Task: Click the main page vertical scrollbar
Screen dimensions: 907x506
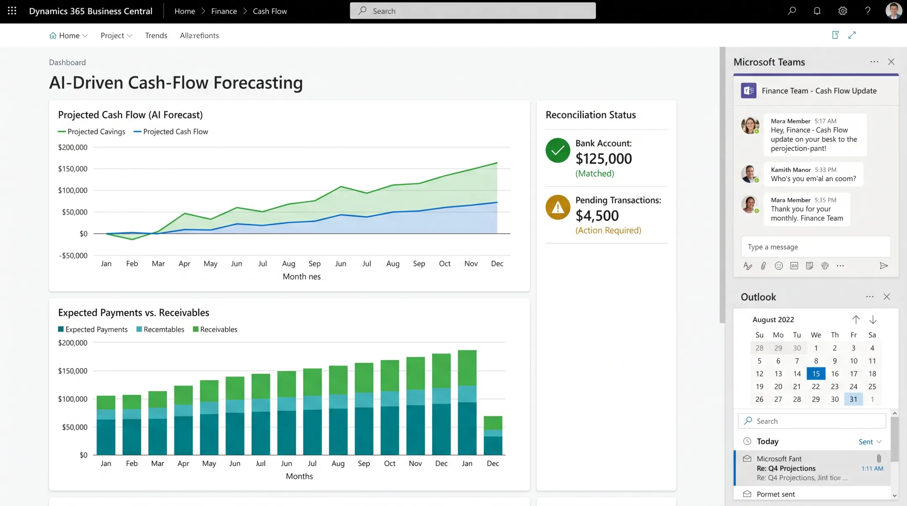Action: click(722, 185)
